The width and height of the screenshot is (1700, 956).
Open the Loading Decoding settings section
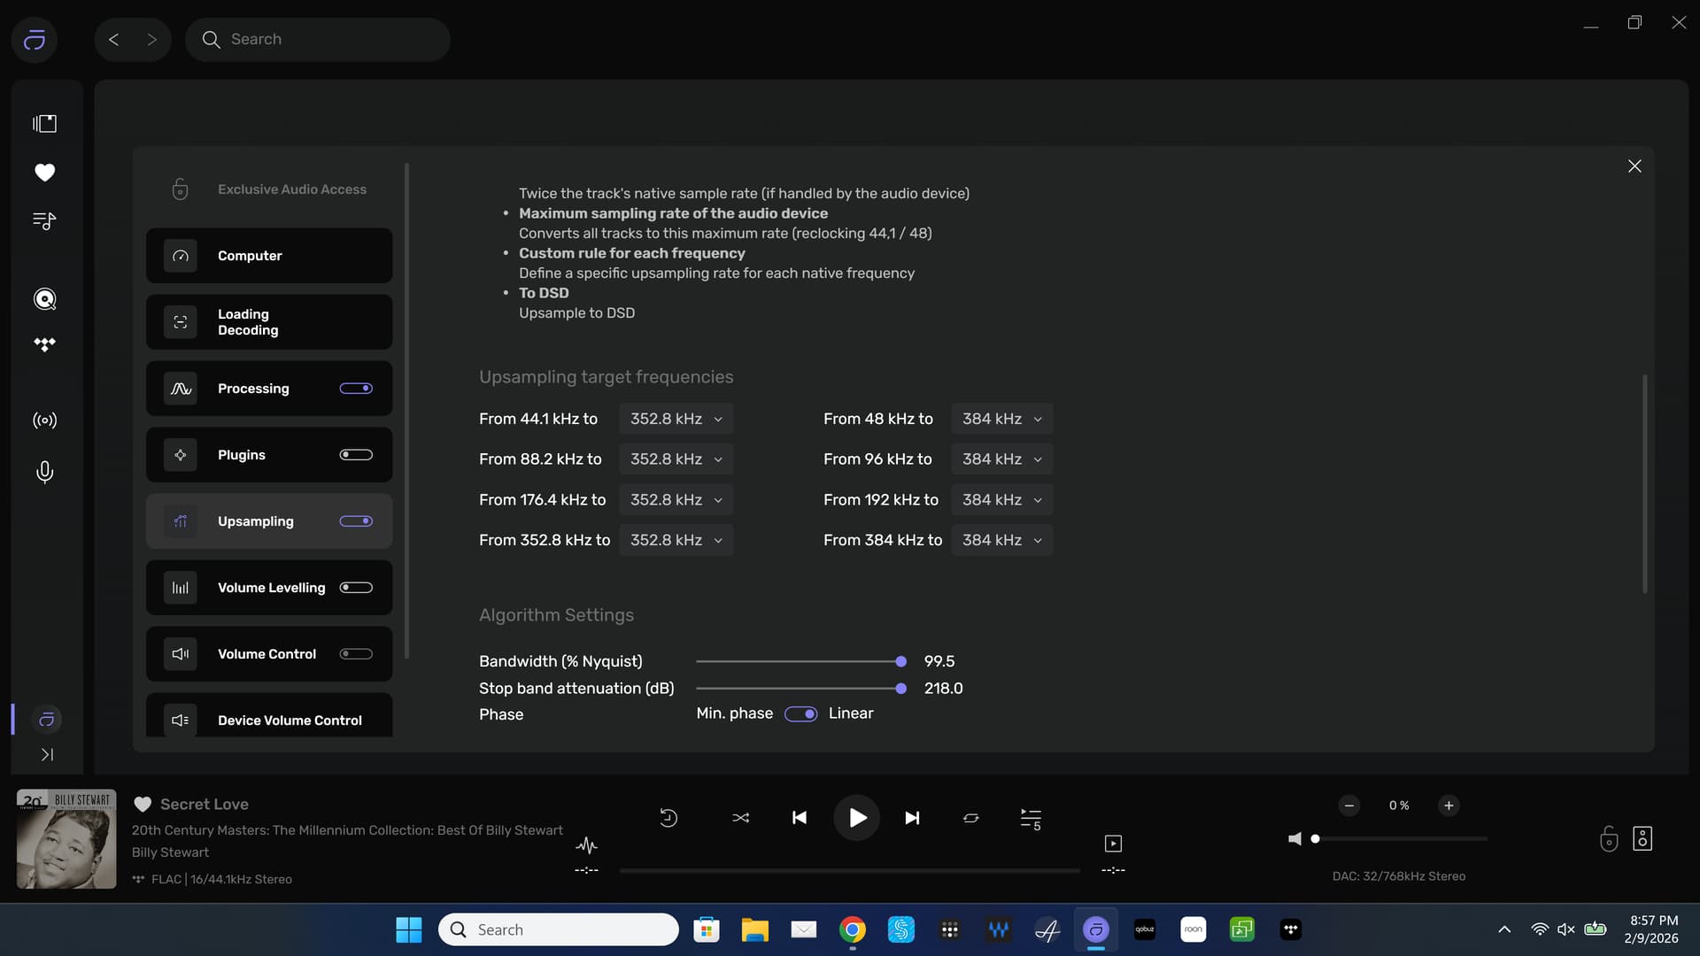click(x=269, y=322)
